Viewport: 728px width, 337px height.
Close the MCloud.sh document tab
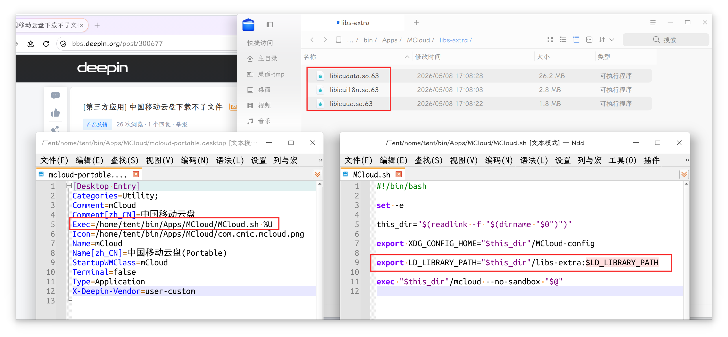(399, 174)
